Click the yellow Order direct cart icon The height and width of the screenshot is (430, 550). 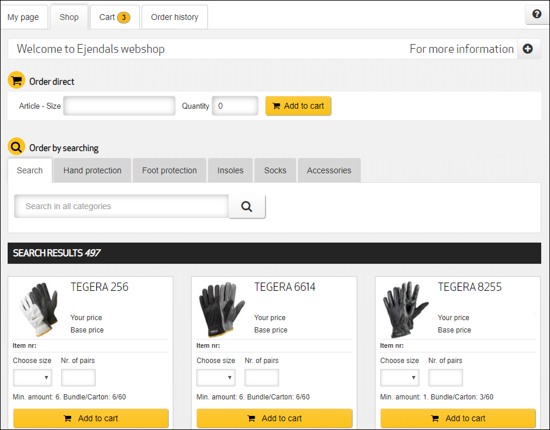click(16, 81)
